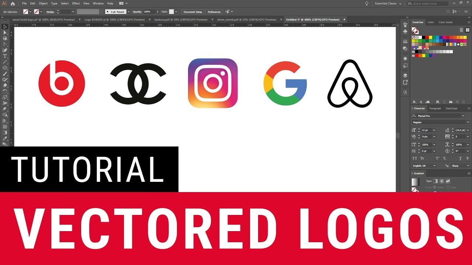
Task: Click the Preferences button
Action: coord(214,12)
